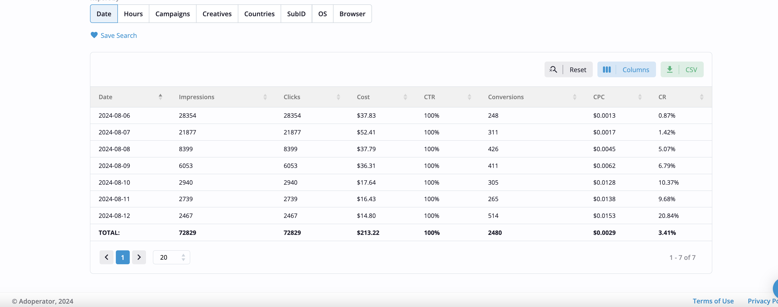Click the date cell 2024-08-08

[x=114, y=149]
